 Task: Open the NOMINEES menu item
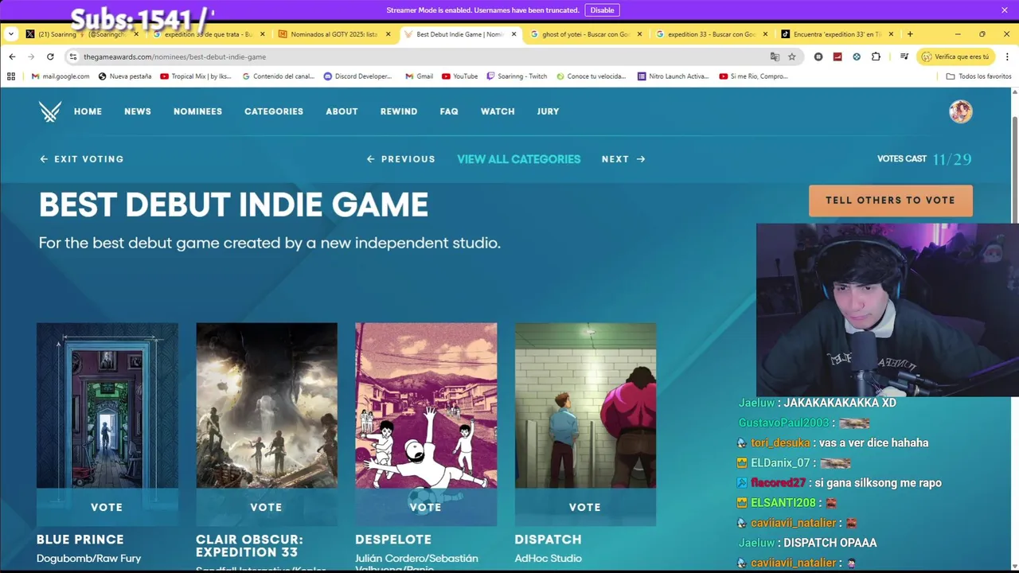pyautogui.click(x=197, y=111)
